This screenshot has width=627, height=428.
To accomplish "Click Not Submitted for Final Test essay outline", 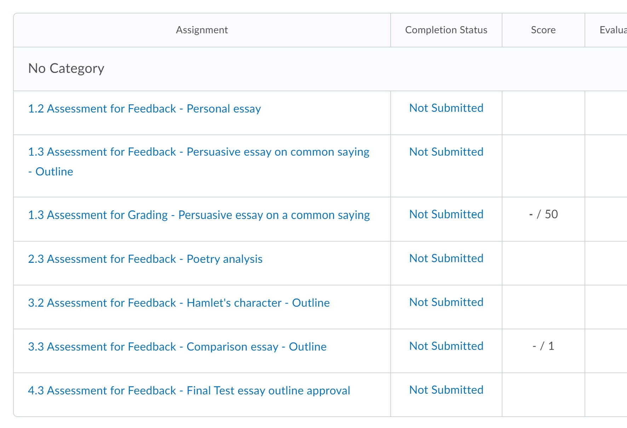I will tap(446, 390).
